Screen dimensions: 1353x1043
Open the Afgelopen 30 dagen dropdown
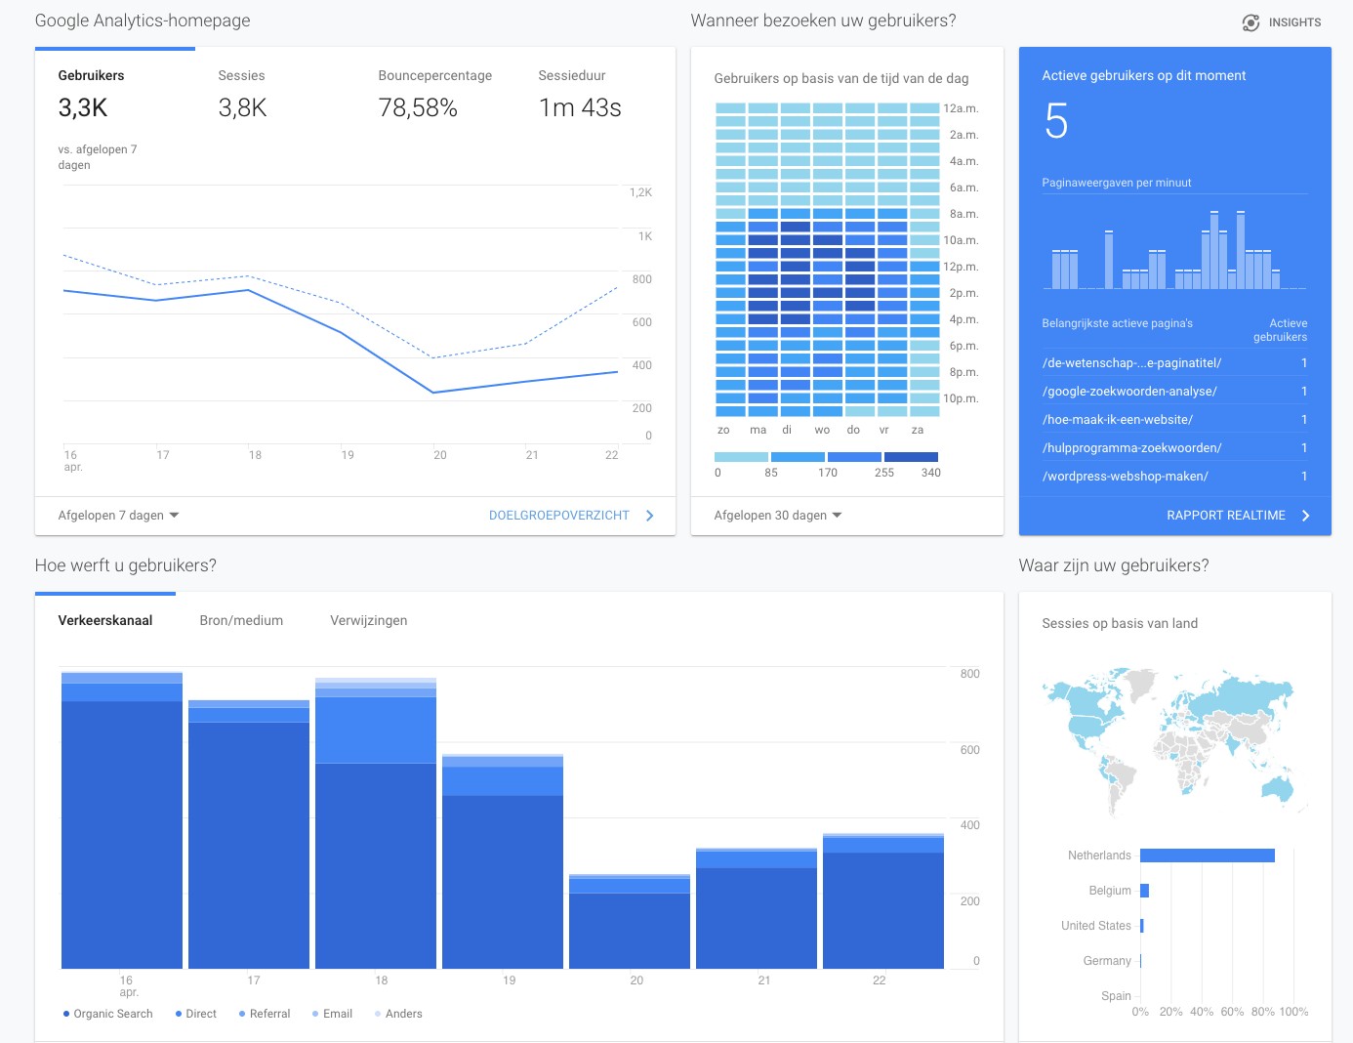[774, 515]
